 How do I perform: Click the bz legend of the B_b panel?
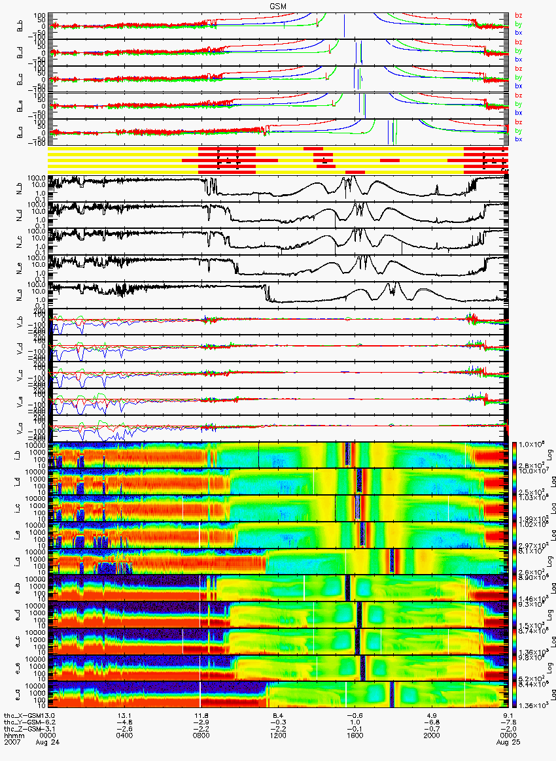(519, 16)
